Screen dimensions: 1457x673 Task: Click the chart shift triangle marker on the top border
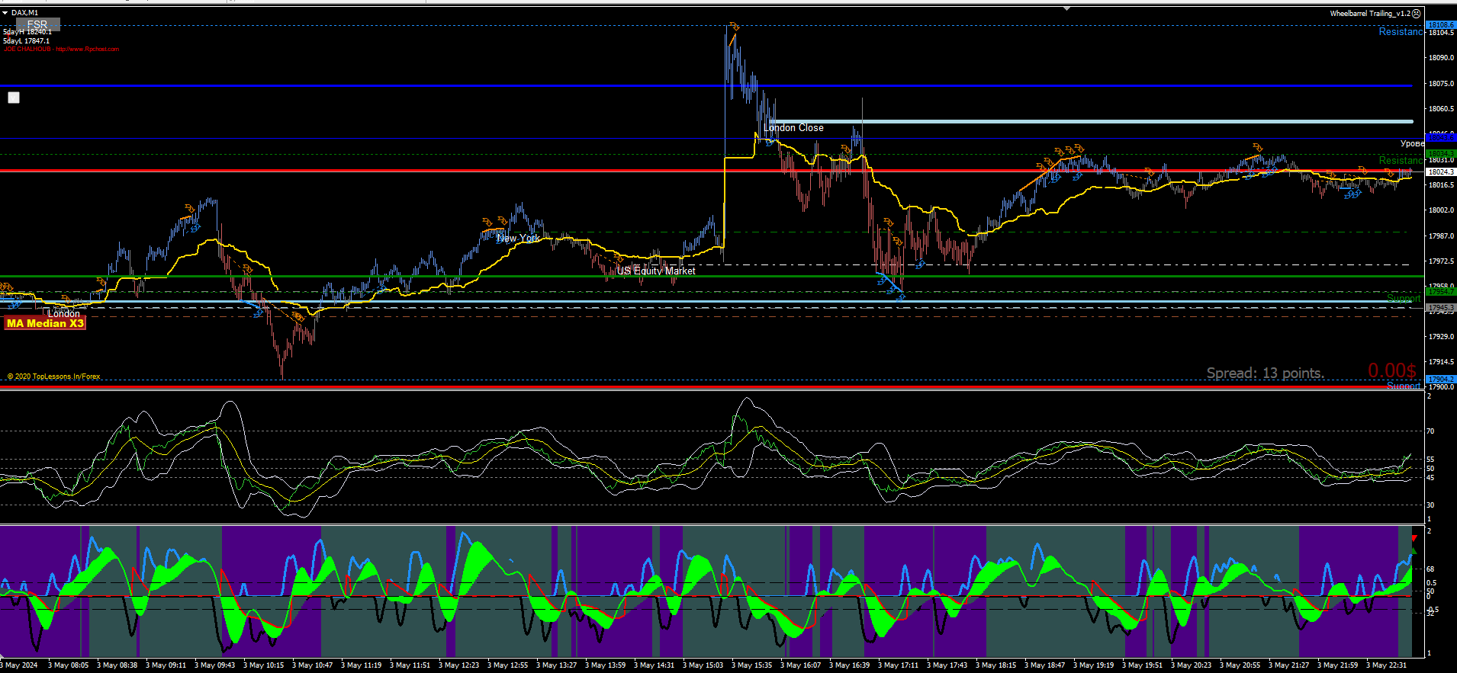pyautogui.click(x=1066, y=8)
